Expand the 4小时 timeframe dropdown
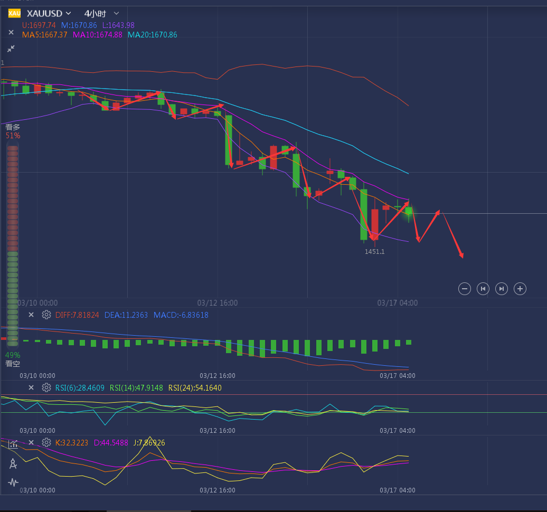The height and width of the screenshot is (512, 547). 101,13
